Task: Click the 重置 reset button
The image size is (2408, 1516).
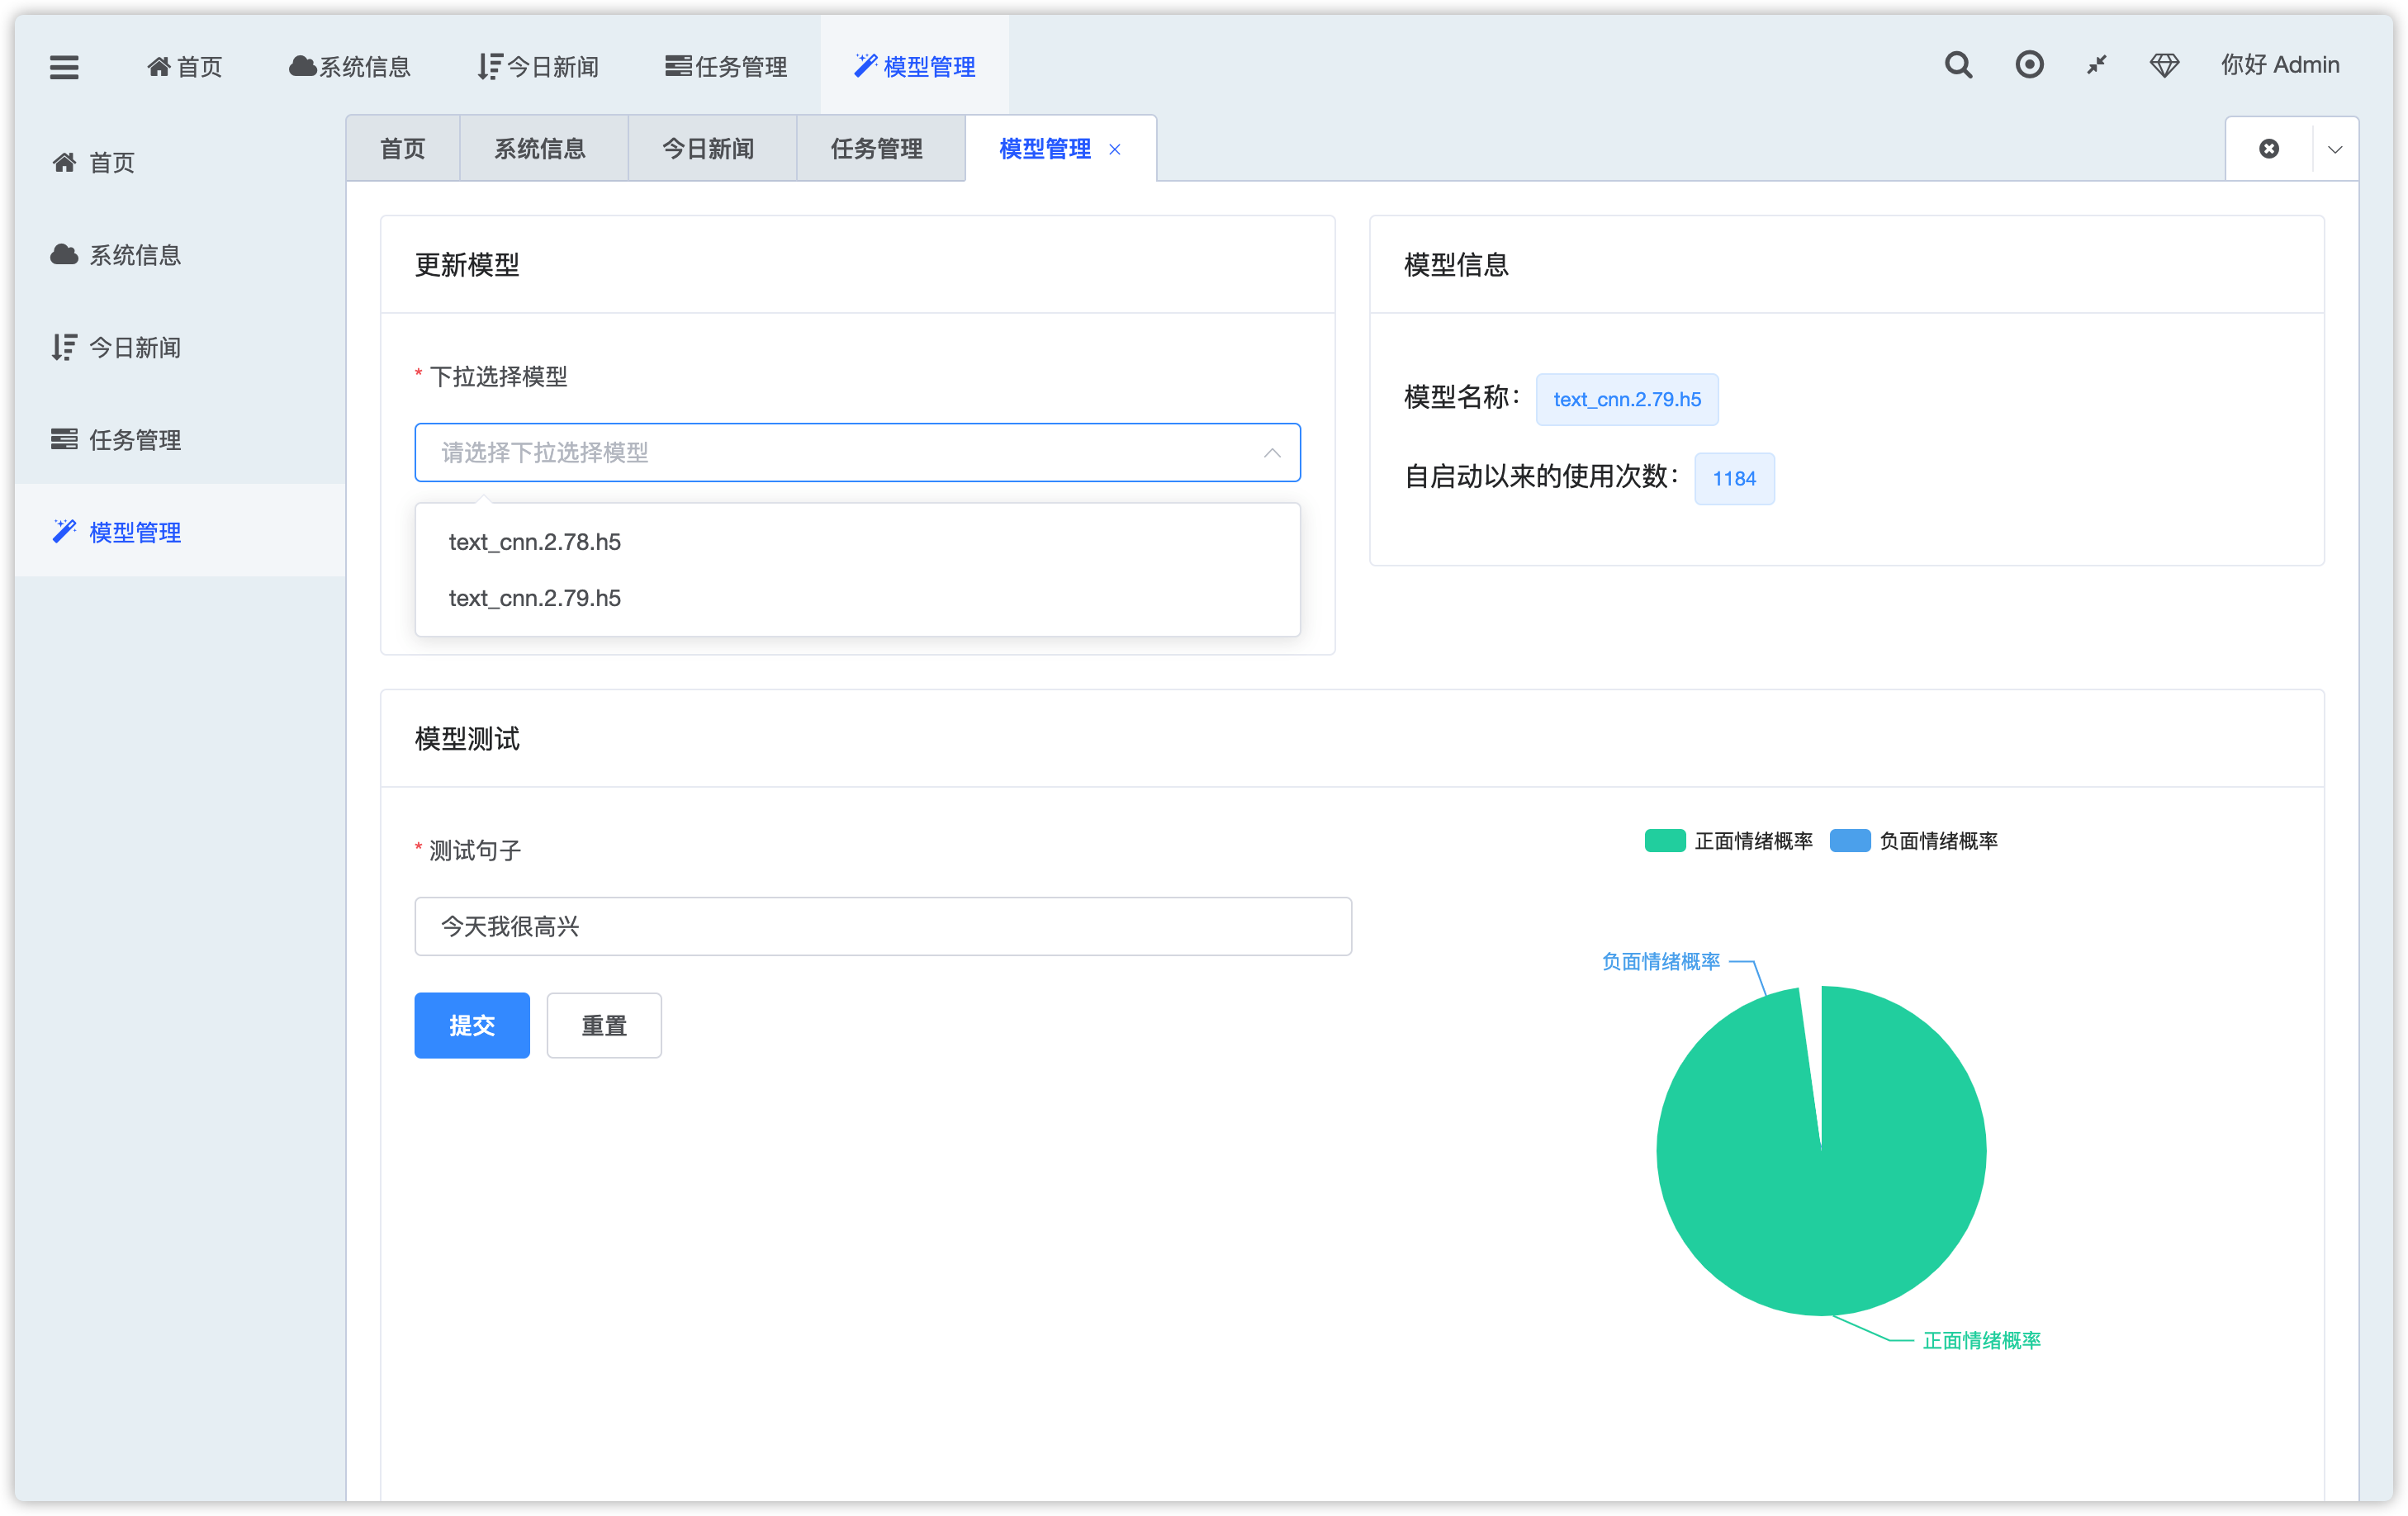Action: [604, 1025]
